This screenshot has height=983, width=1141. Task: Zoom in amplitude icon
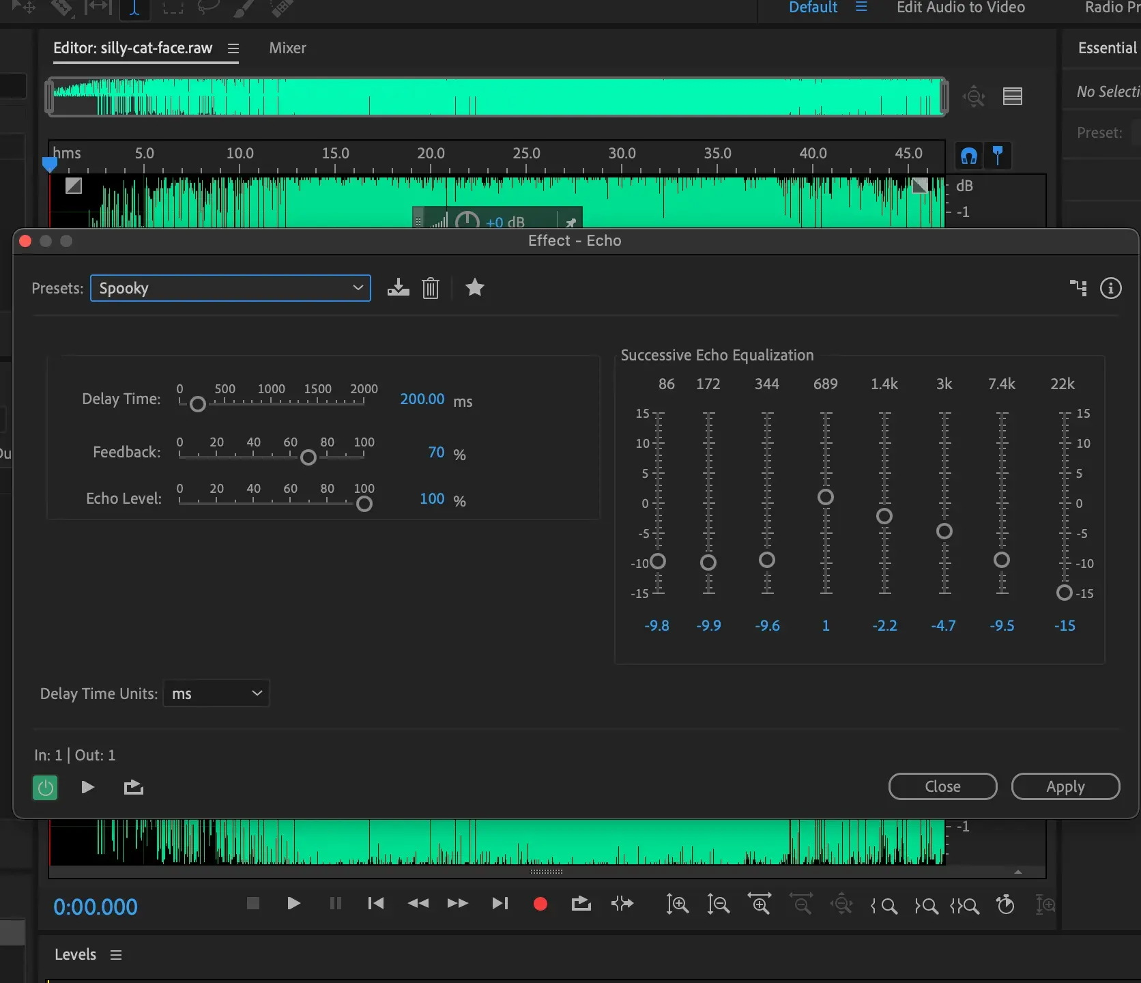point(678,904)
